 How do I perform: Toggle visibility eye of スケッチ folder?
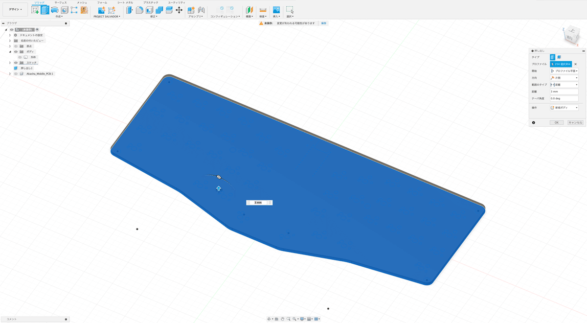[x=16, y=63]
